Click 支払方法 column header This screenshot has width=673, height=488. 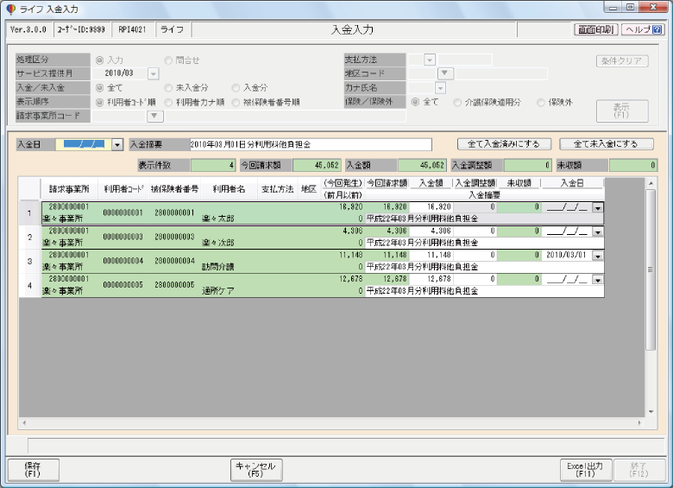pos(278,189)
